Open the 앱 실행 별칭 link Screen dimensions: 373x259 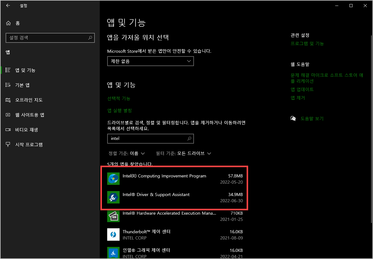pos(120,110)
